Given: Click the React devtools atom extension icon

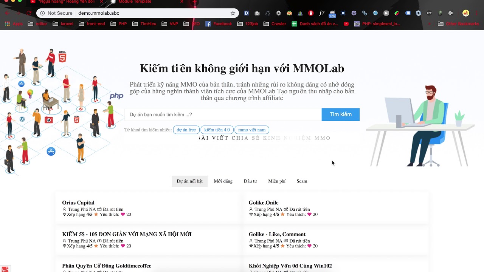Looking at the screenshot, I should 451,13.
